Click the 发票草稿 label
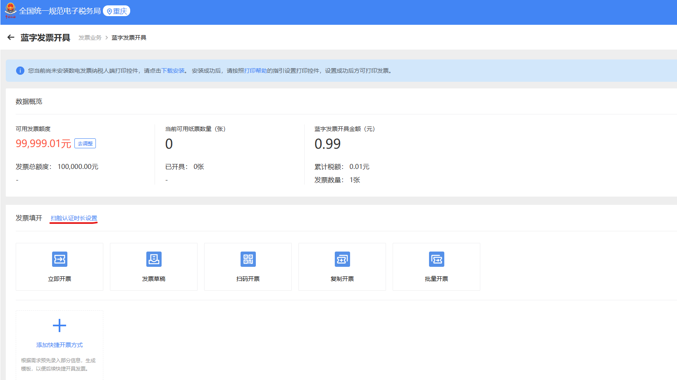This screenshot has width=677, height=380. (x=154, y=279)
